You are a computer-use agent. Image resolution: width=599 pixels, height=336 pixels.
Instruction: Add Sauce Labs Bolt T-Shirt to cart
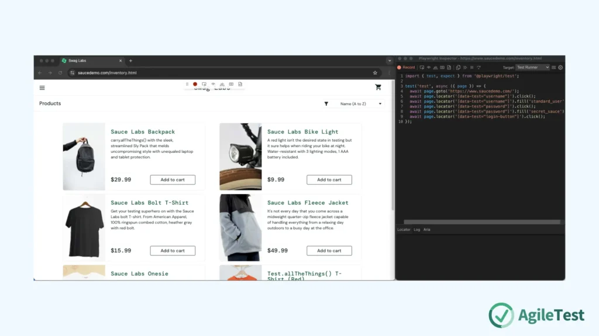[x=173, y=251]
